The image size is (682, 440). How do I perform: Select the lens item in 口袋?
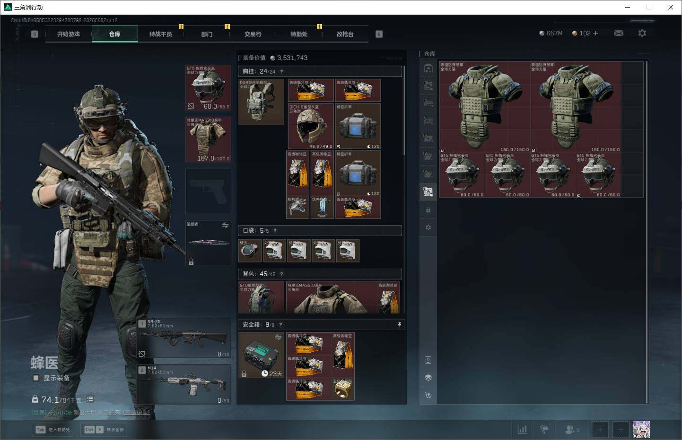[x=250, y=250]
